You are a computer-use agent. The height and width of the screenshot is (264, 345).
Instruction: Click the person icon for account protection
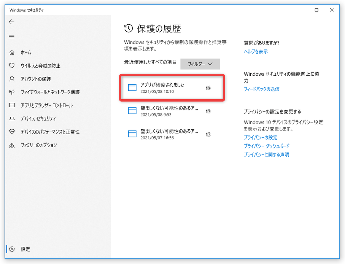[x=12, y=79]
